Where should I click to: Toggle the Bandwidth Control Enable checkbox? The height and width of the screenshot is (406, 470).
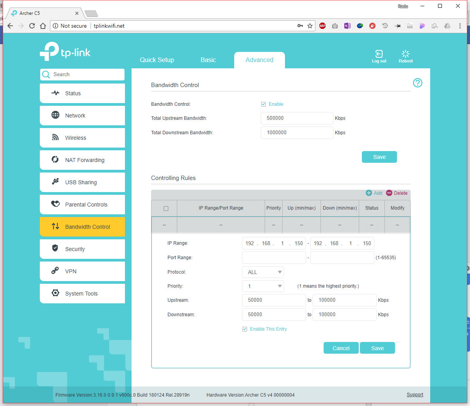tap(263, 104)
